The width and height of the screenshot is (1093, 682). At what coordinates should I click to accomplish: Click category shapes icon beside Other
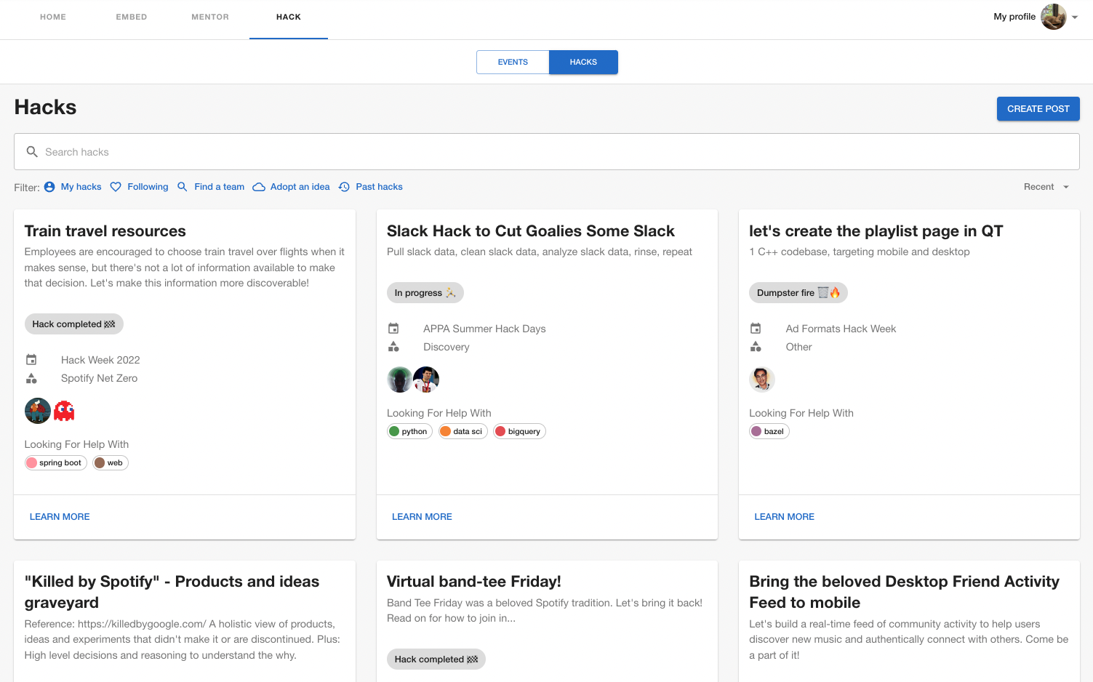[x=756, y=347]
